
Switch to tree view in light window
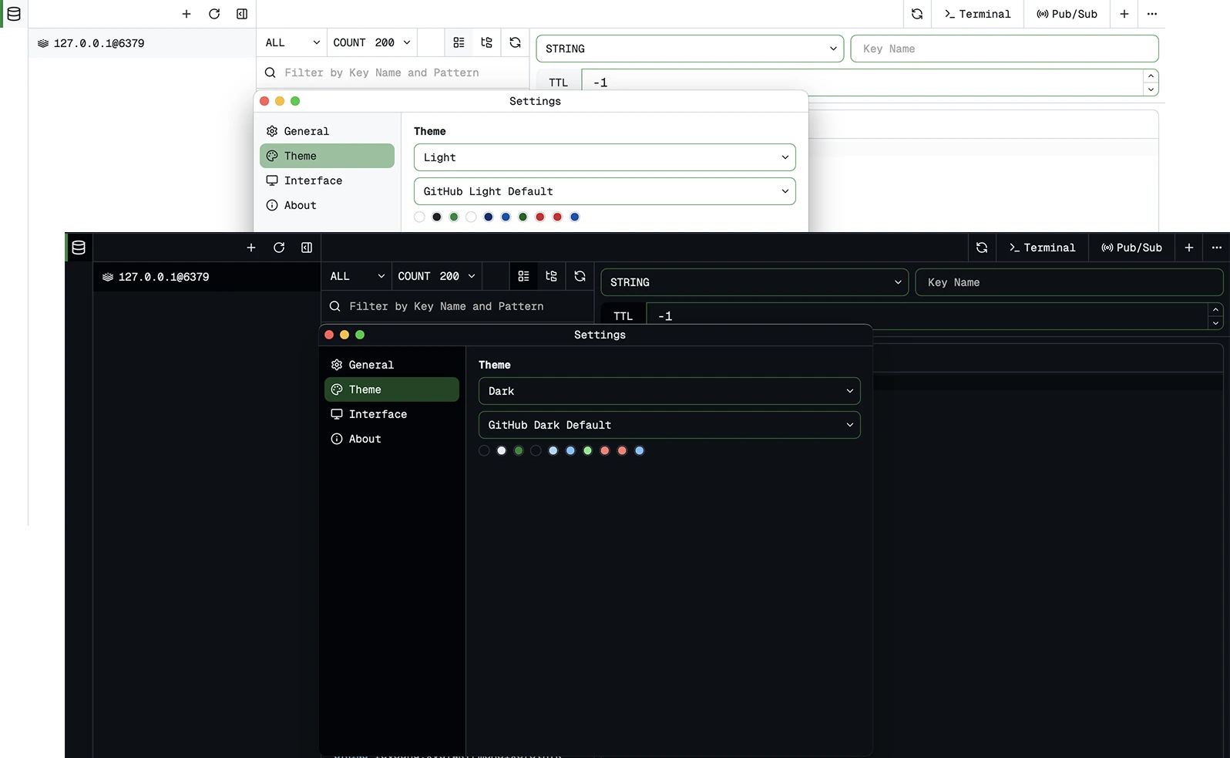pos(486,42)
